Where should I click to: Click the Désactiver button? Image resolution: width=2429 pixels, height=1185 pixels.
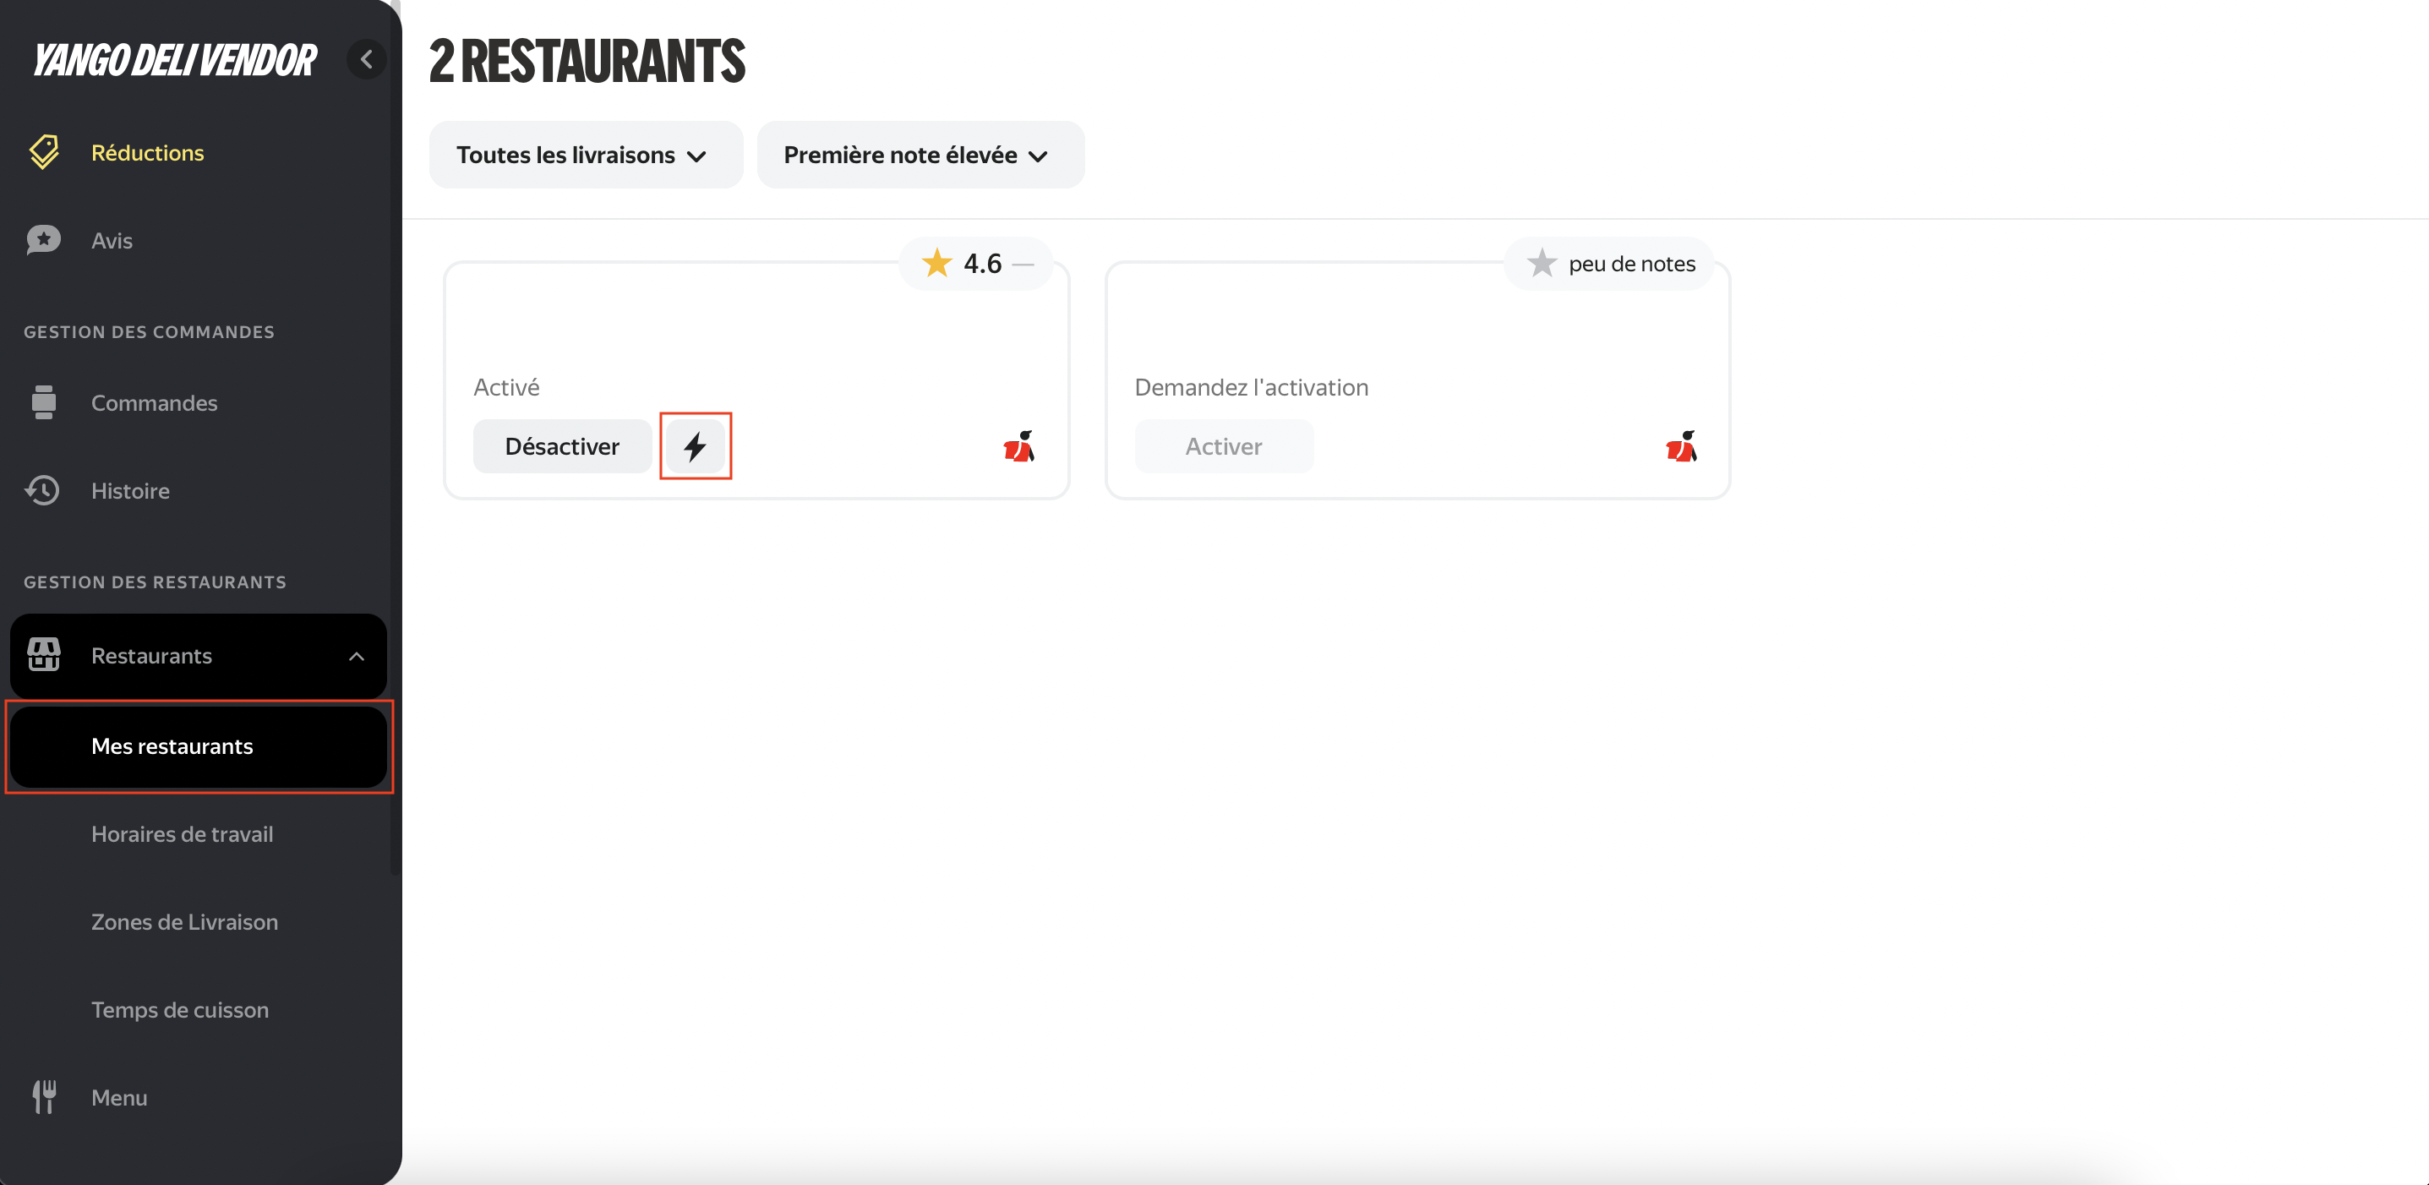562,446
